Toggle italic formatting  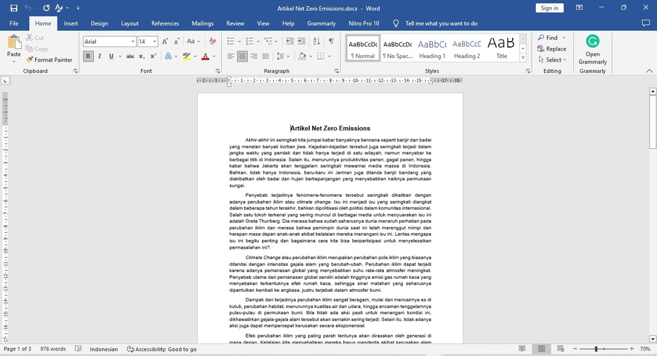coord(100,56)
